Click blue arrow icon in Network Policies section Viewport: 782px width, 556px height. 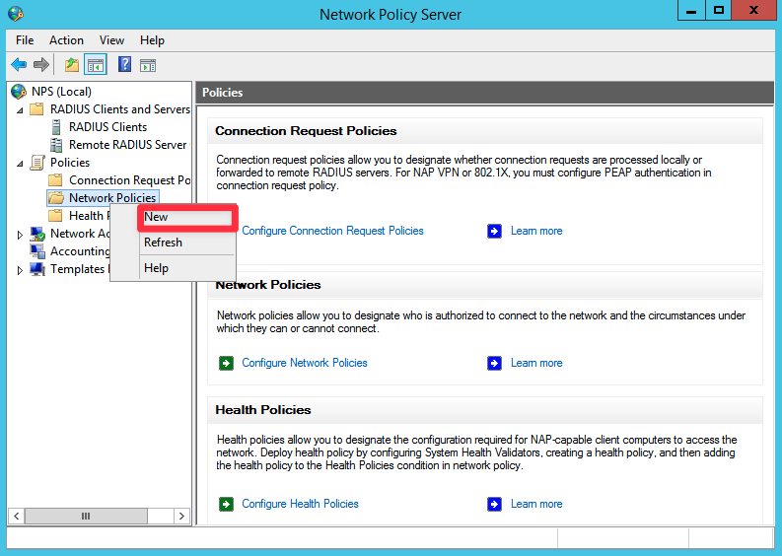click(x=494, y=363)
